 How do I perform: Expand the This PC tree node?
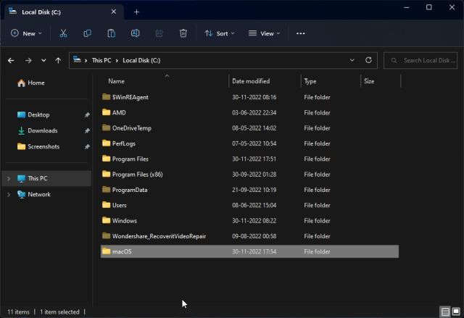pyautogui.click(x=9, y=178)
